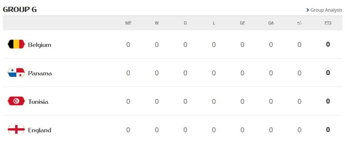Open the Group Analysis link
This screenshot has width=345, height=143.
coord(326,10)
